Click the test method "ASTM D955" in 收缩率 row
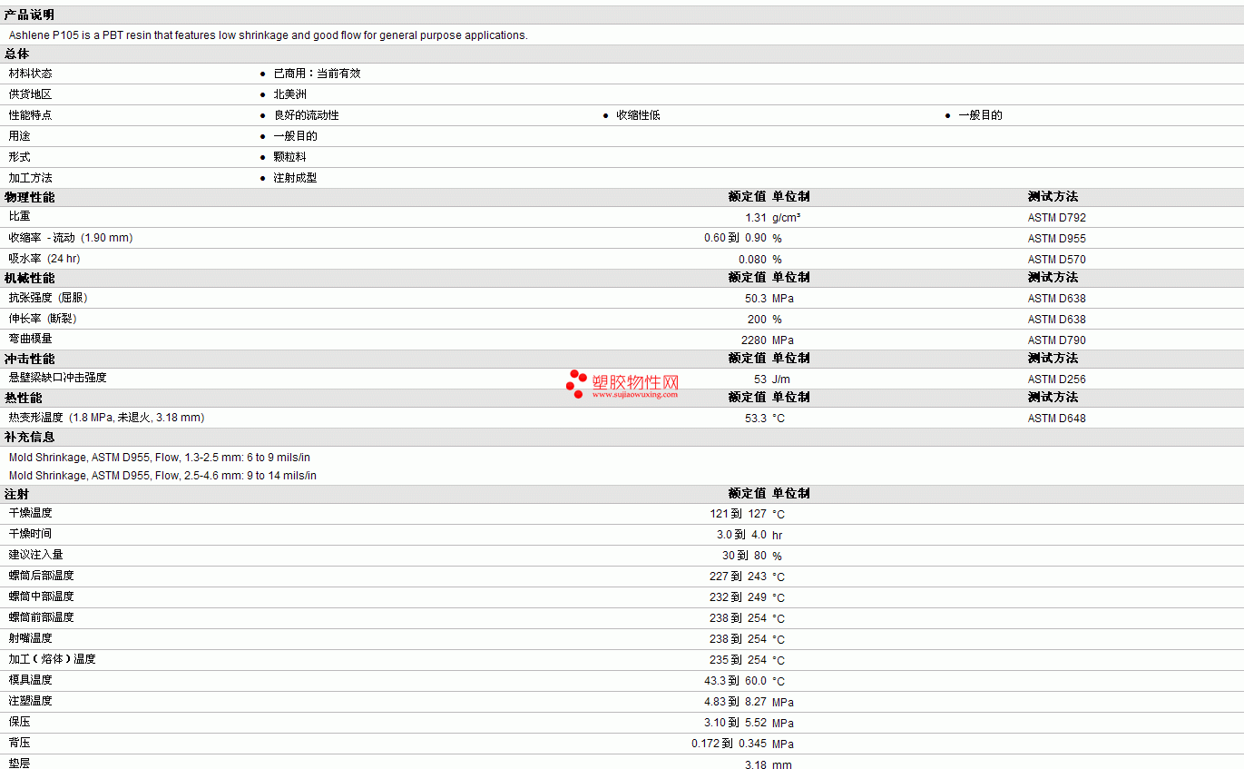The width and height of the screenshot is (1244, 769). [1056, 239]
